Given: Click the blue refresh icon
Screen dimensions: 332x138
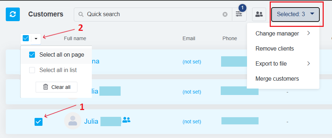Looking at the screenshot, I should [x=13, y=14].
